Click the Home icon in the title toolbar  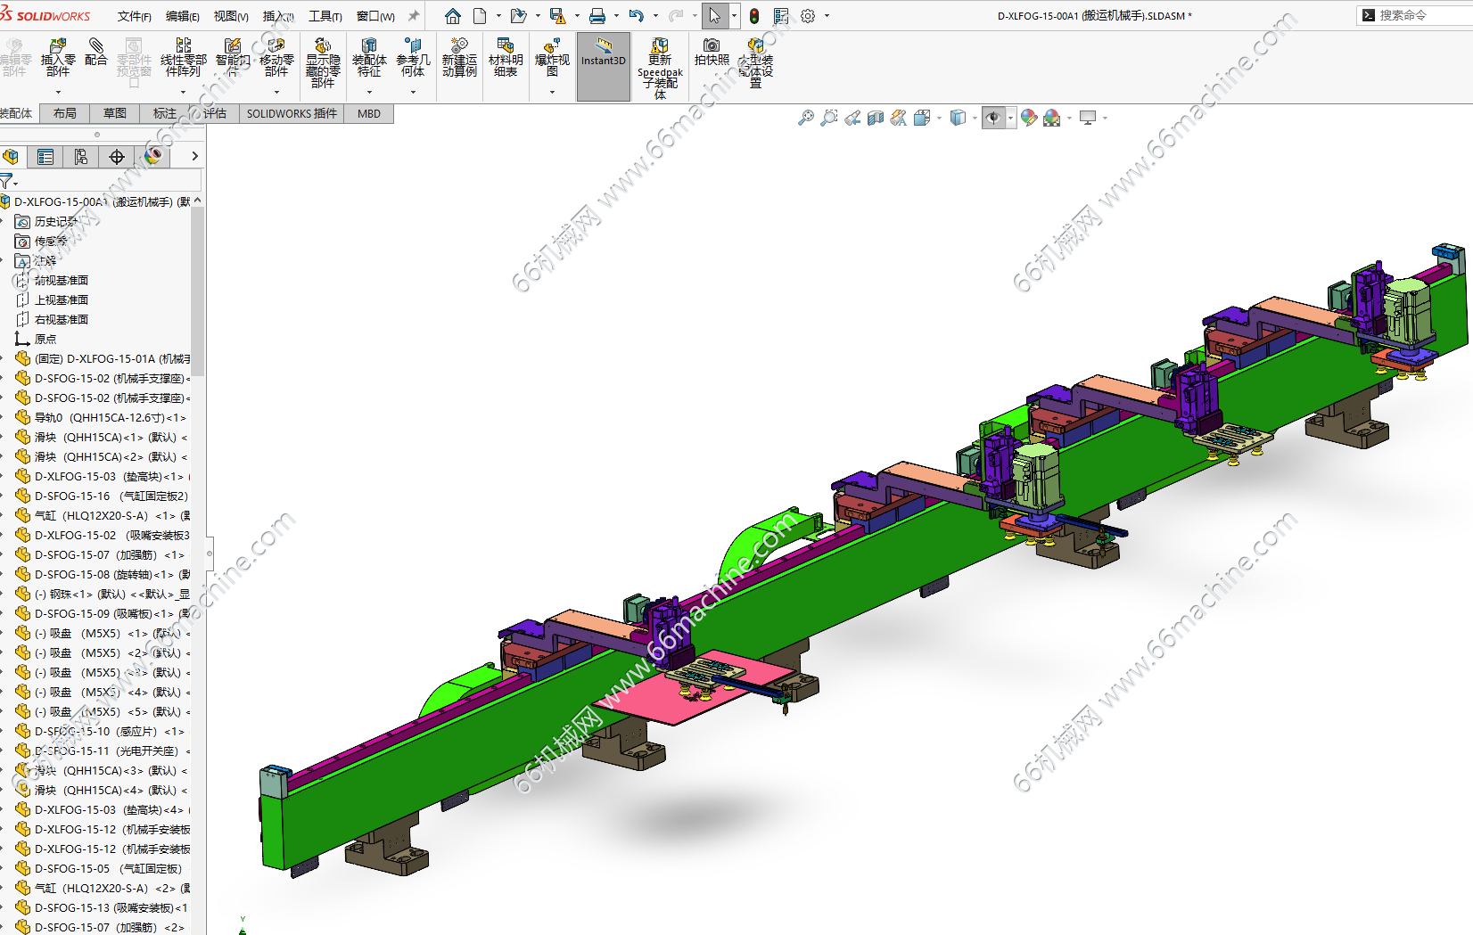click(453, 16)
